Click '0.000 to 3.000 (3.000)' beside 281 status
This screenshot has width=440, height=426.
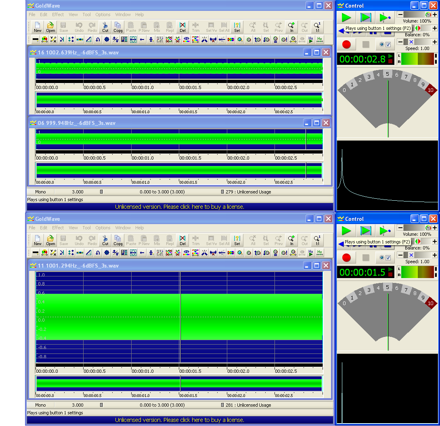tap(162, 405)
